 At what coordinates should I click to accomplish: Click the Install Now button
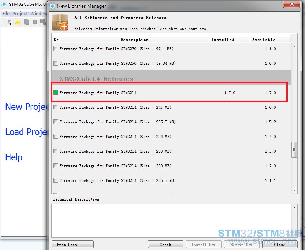[204, 245]
